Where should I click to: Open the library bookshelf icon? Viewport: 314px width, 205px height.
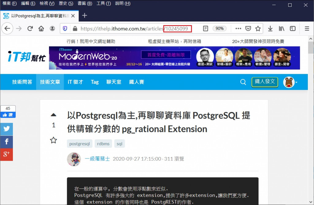(x=281, y=28)
